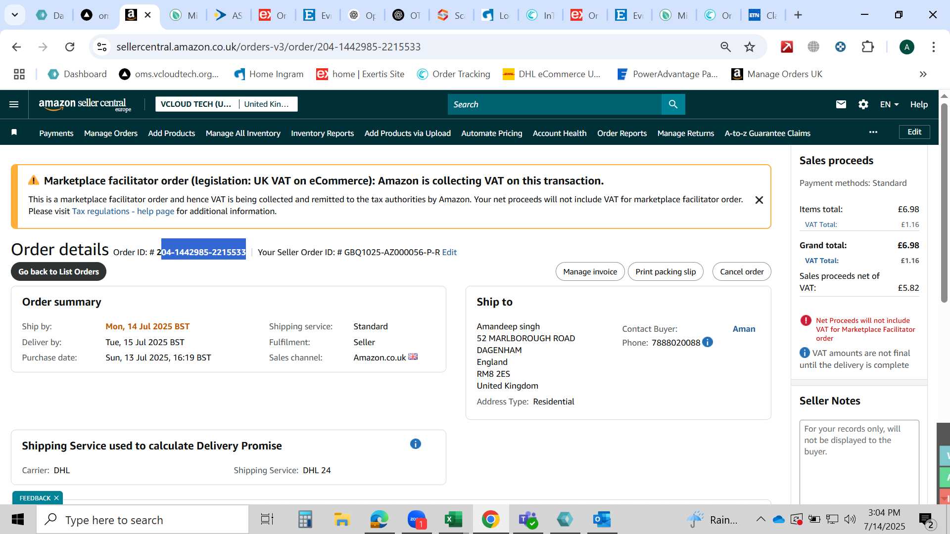Click the Cancel order button
Screen dimensions: 950x534
pyautogui.click(x=742, y=271)
